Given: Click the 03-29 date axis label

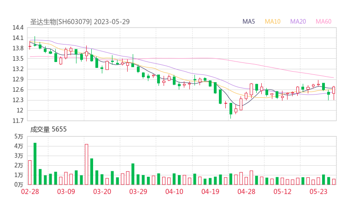Looking at the screenshot, I should (138, 191).
